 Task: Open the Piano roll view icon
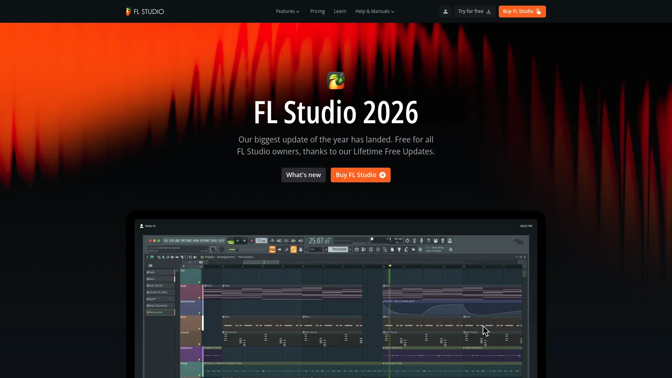point(364,249)
